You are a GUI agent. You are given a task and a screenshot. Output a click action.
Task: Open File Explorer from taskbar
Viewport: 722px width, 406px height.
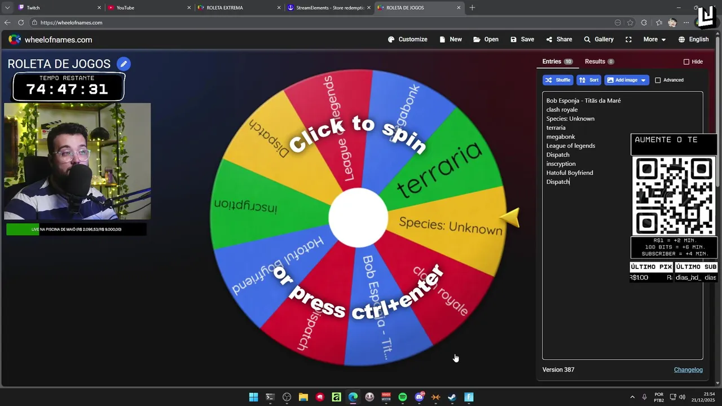303,397
